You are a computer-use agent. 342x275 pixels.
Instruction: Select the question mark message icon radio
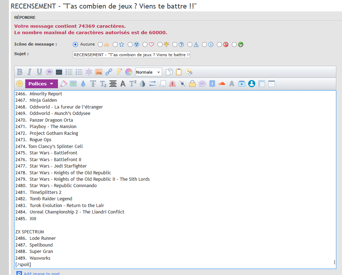(175, 44)
